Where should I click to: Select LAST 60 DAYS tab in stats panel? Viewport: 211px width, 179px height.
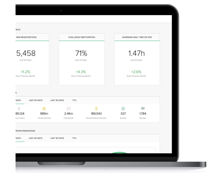(x=36, y=101)
